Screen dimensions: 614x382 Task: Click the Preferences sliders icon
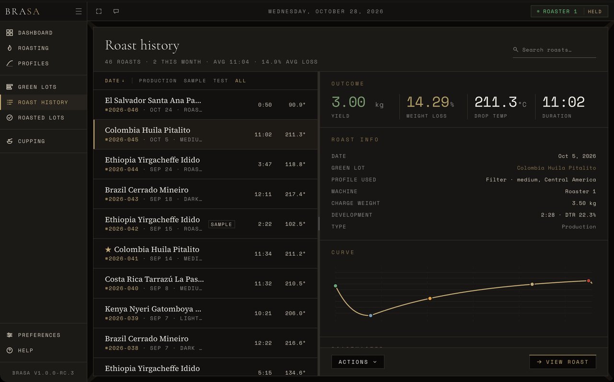(x=10, y=335)
